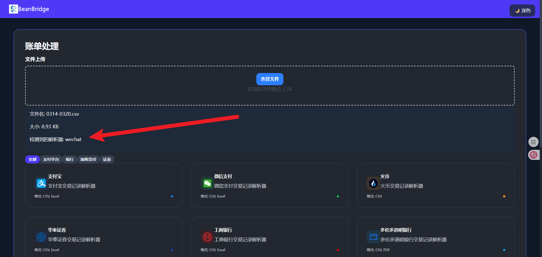Viewport: 542px width, 257px height.
Task: Click 支付宝交易记录解析器 description
Action: pyautogui.click(x=72, y=186)
